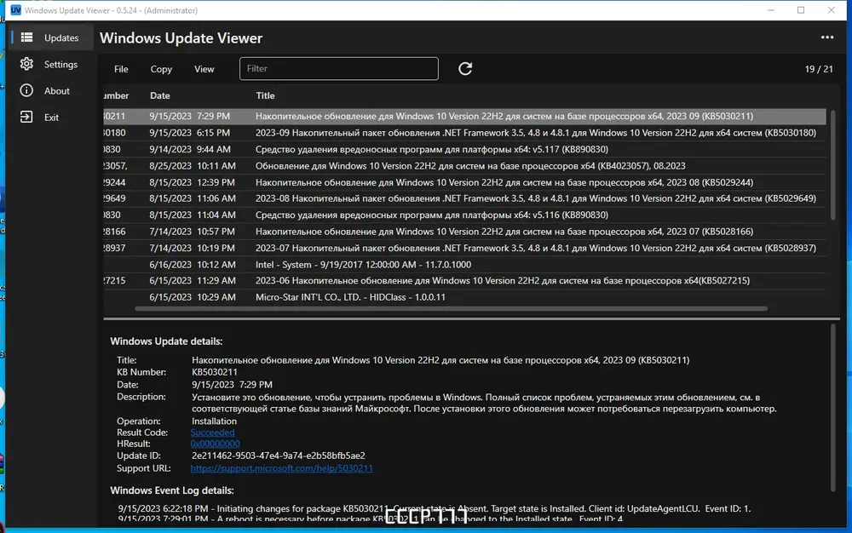Viewport: 852px width, 533px height.
Task: Click the 19 / 21 count indicator
Action: 818,69
